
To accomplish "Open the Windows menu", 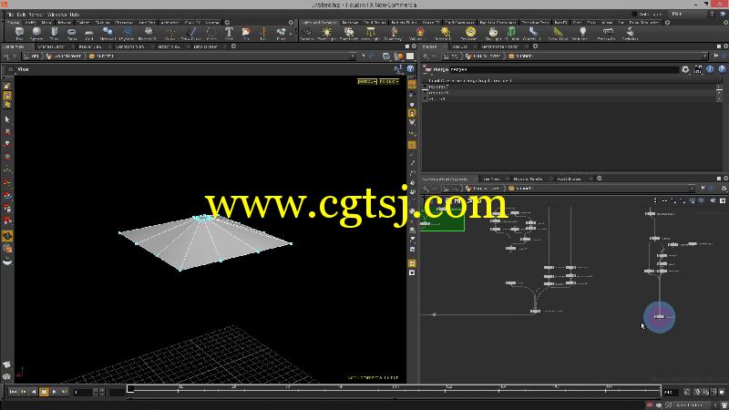I will pyautogui.click(x=57, y=15).
